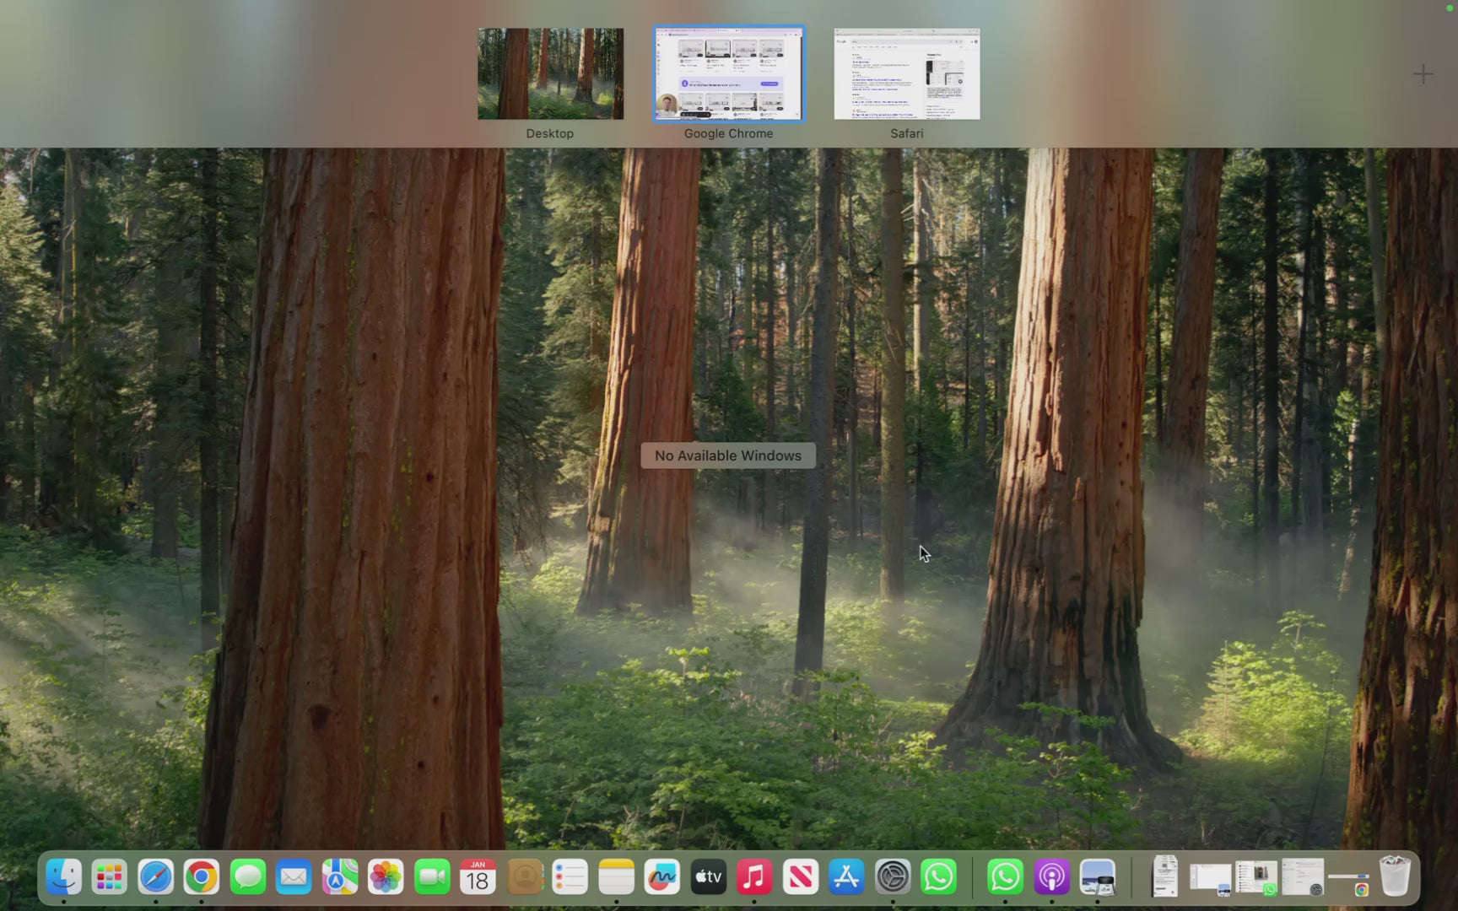Open Launchpad from the Dock

tap(110, 877)
